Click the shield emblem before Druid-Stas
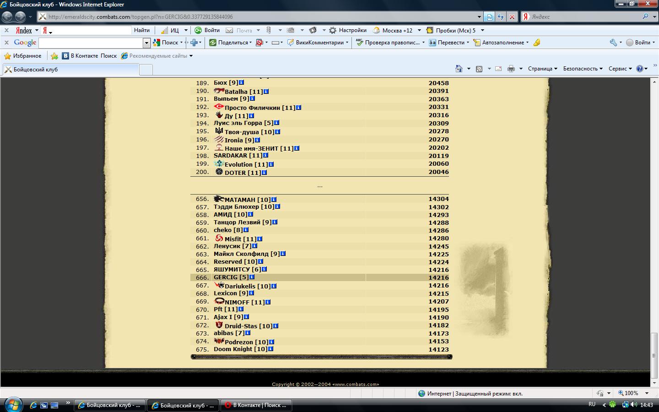 coord(219,325)
